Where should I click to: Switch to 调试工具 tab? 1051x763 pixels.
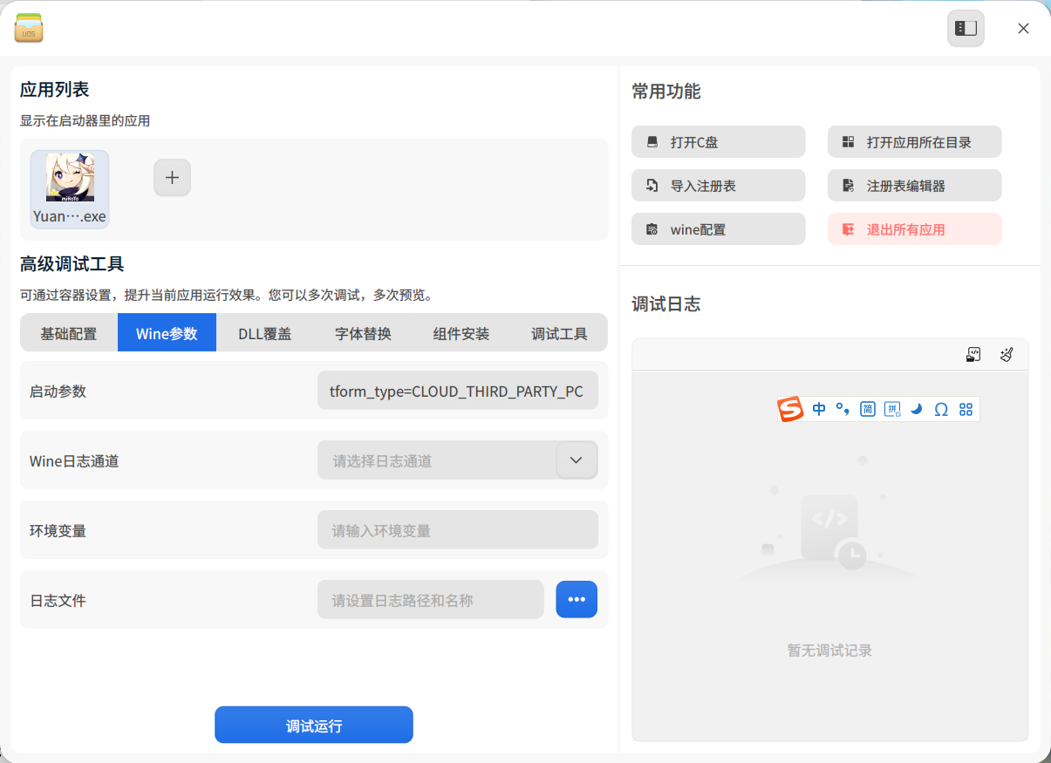click(x=559, y=333)
